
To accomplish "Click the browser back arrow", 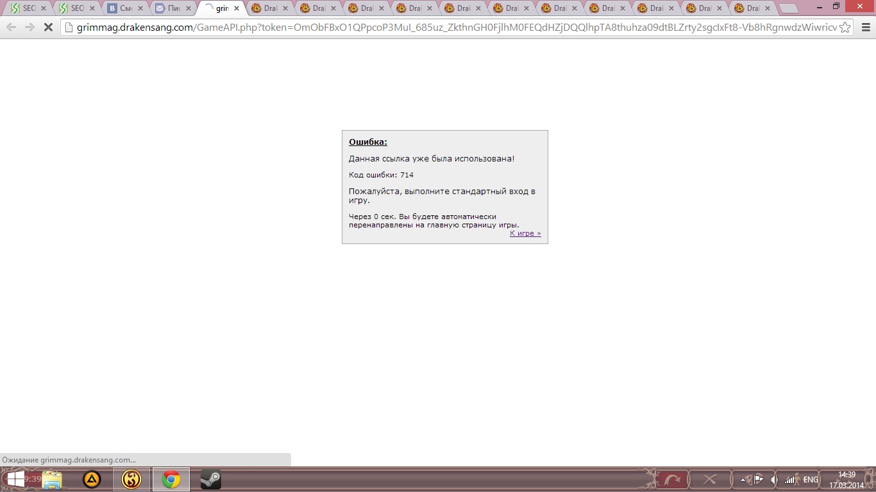I will (11, 28).
